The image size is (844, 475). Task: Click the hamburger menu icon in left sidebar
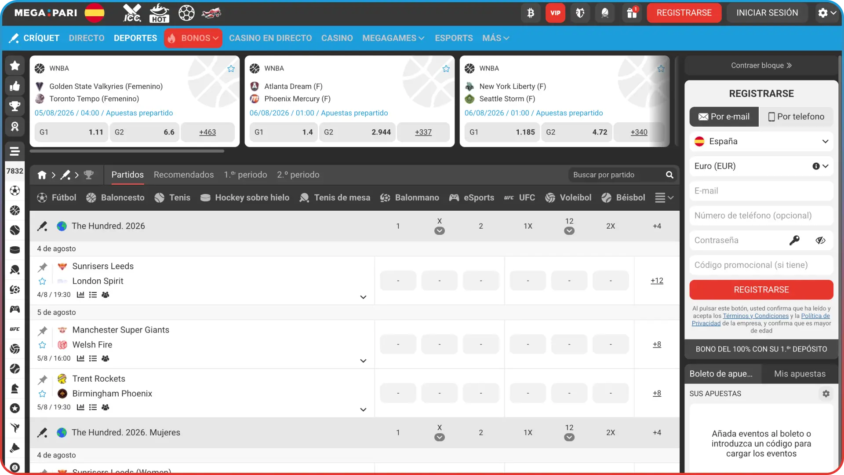15,151
